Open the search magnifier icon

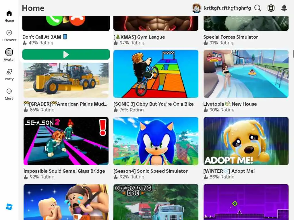pos(258,8)
